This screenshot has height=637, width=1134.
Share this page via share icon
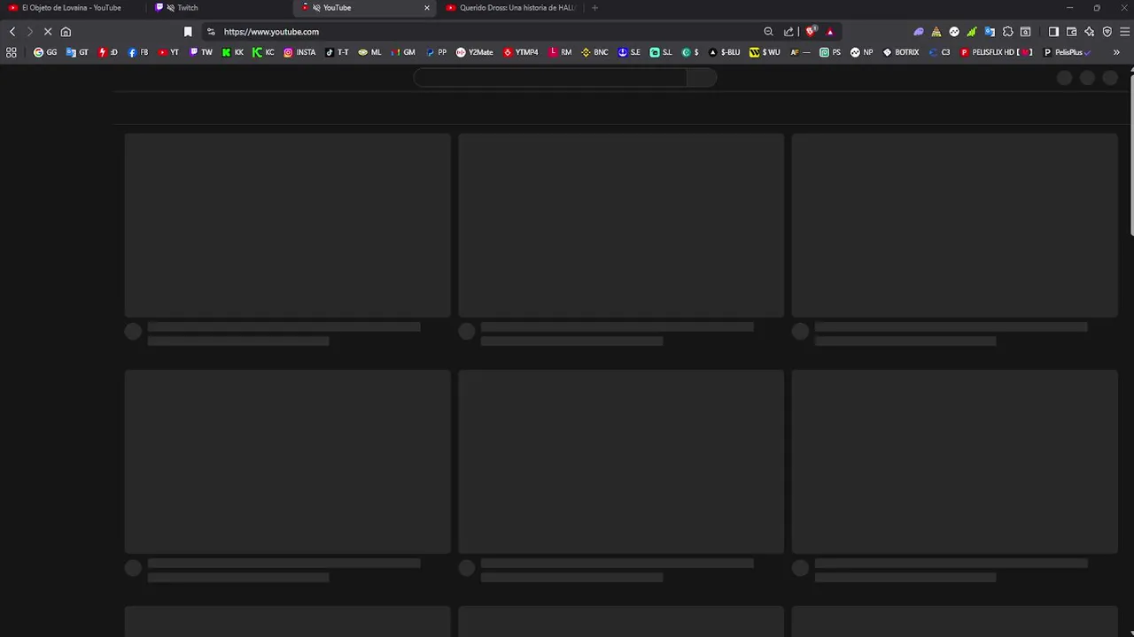coord(788,32)
